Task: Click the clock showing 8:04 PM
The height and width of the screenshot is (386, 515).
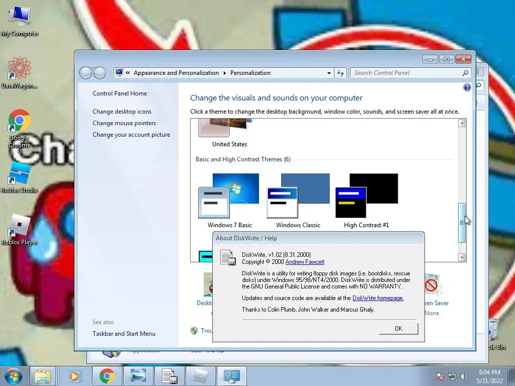Action: [x=489, y=376]
